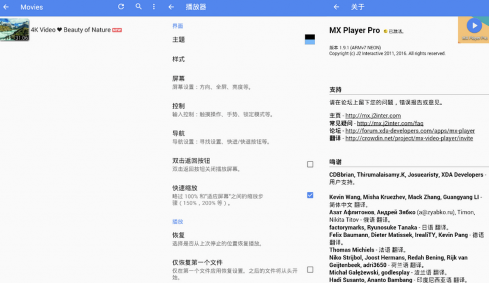Click the MX Player Pro logo icon

[x=473, y=30]
